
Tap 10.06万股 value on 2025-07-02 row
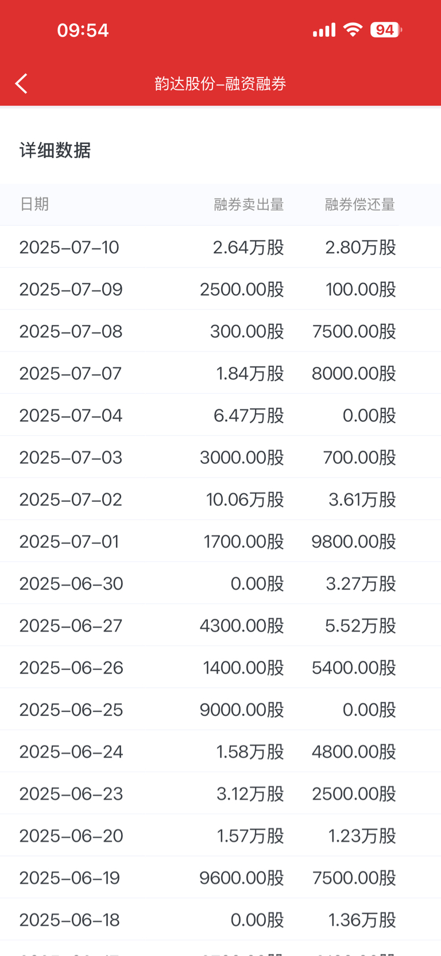click(245, 500)
